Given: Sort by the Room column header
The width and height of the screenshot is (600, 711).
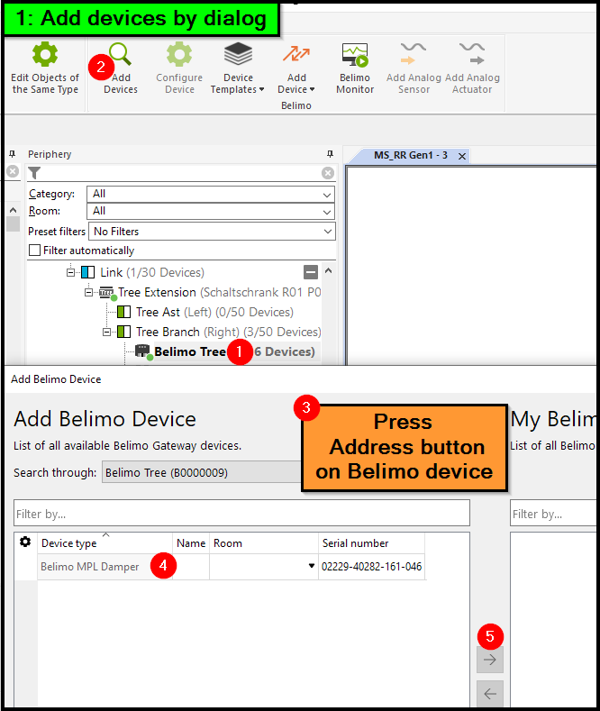Looking at the screenshot, I should [264, 543].
